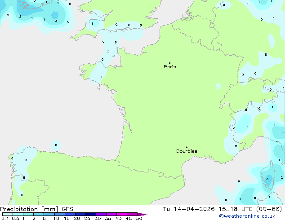Pick the 25–30 mm dark navy legend swatch
This screenshot has height=220, width=285.
point(91,214)
